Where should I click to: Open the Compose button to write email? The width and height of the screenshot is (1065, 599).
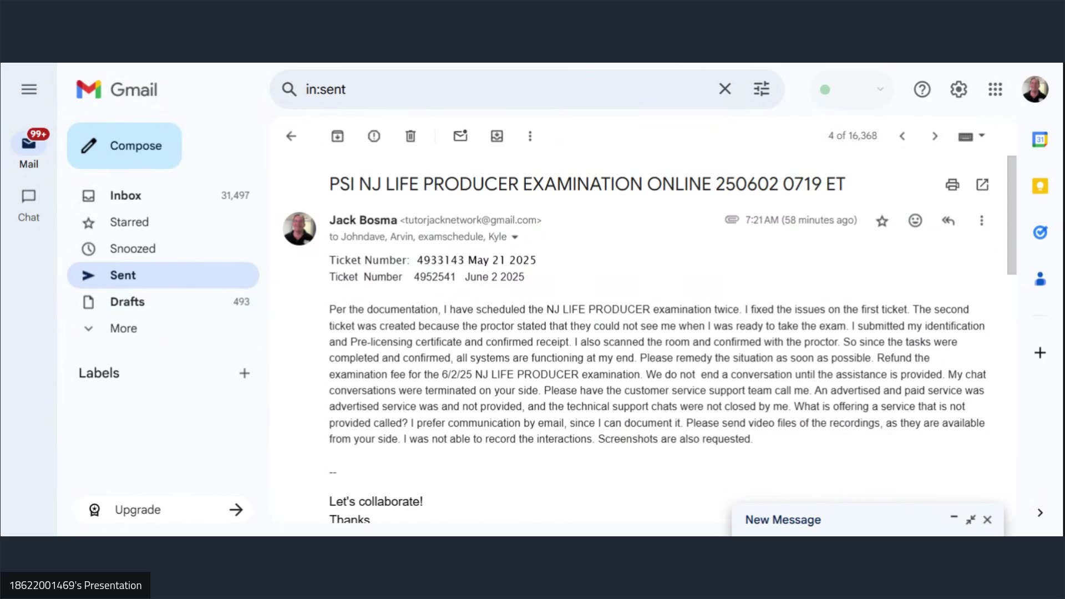124,145
